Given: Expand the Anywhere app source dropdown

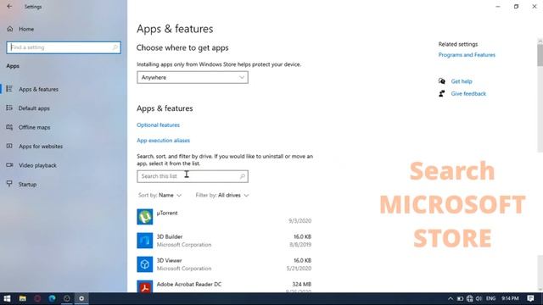Looking at the screenshot, I should (193, 77).
